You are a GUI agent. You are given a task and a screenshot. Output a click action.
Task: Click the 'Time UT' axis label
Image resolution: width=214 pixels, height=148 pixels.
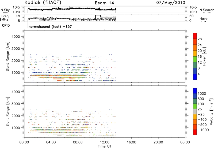pyautogui.click(x=105, y=146)
